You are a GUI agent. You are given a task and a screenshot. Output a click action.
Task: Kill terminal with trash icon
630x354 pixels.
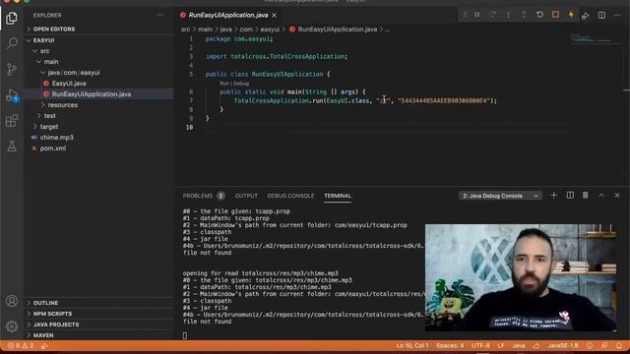point(586,196)
